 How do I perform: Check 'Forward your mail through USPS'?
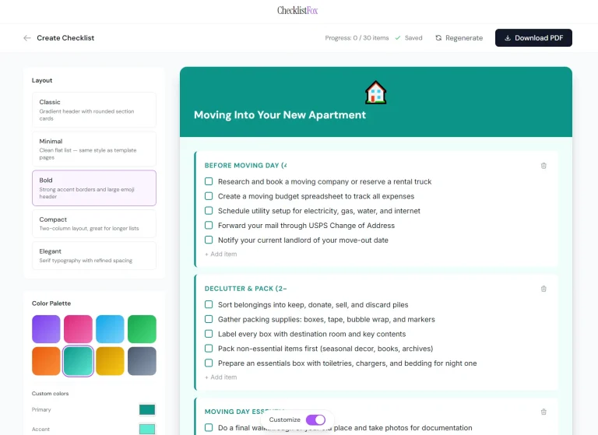click(x=209, y=226)
